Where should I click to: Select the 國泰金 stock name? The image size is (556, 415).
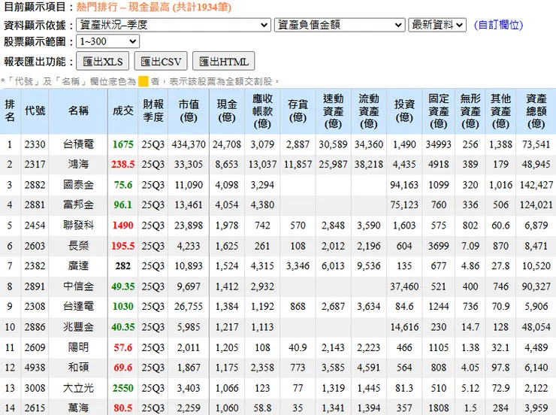pos(78,185)
